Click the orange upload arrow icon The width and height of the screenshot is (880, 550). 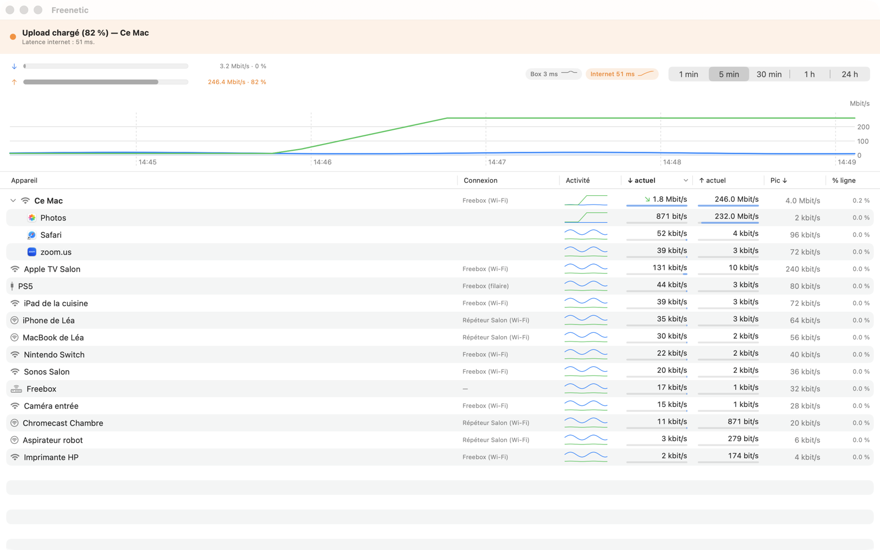click(14, 82)
